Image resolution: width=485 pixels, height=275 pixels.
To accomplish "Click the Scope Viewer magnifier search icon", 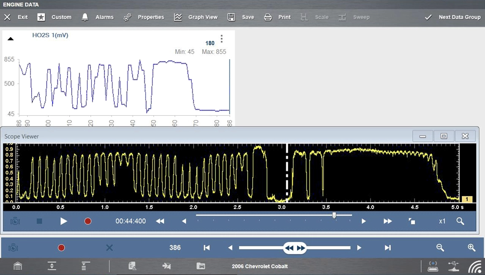I will [x=460, y=221].
